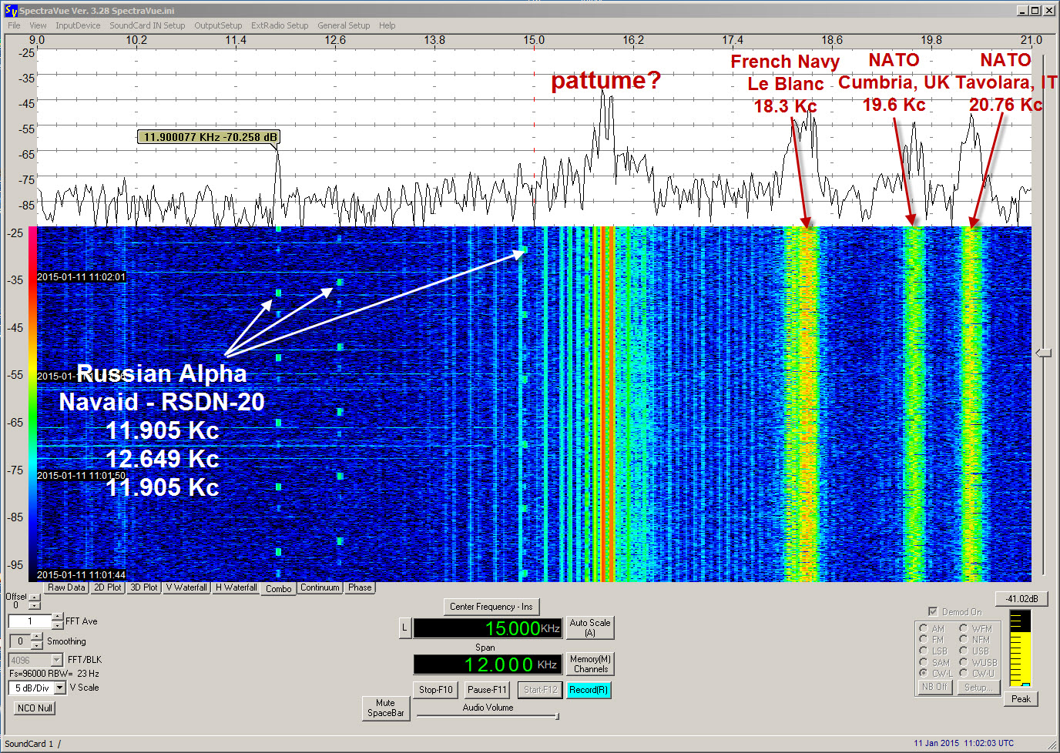The height and width of the screenshot is (753, 1060).
Task: Select NFM demodulation mode
Action: [x=963, y=639]
